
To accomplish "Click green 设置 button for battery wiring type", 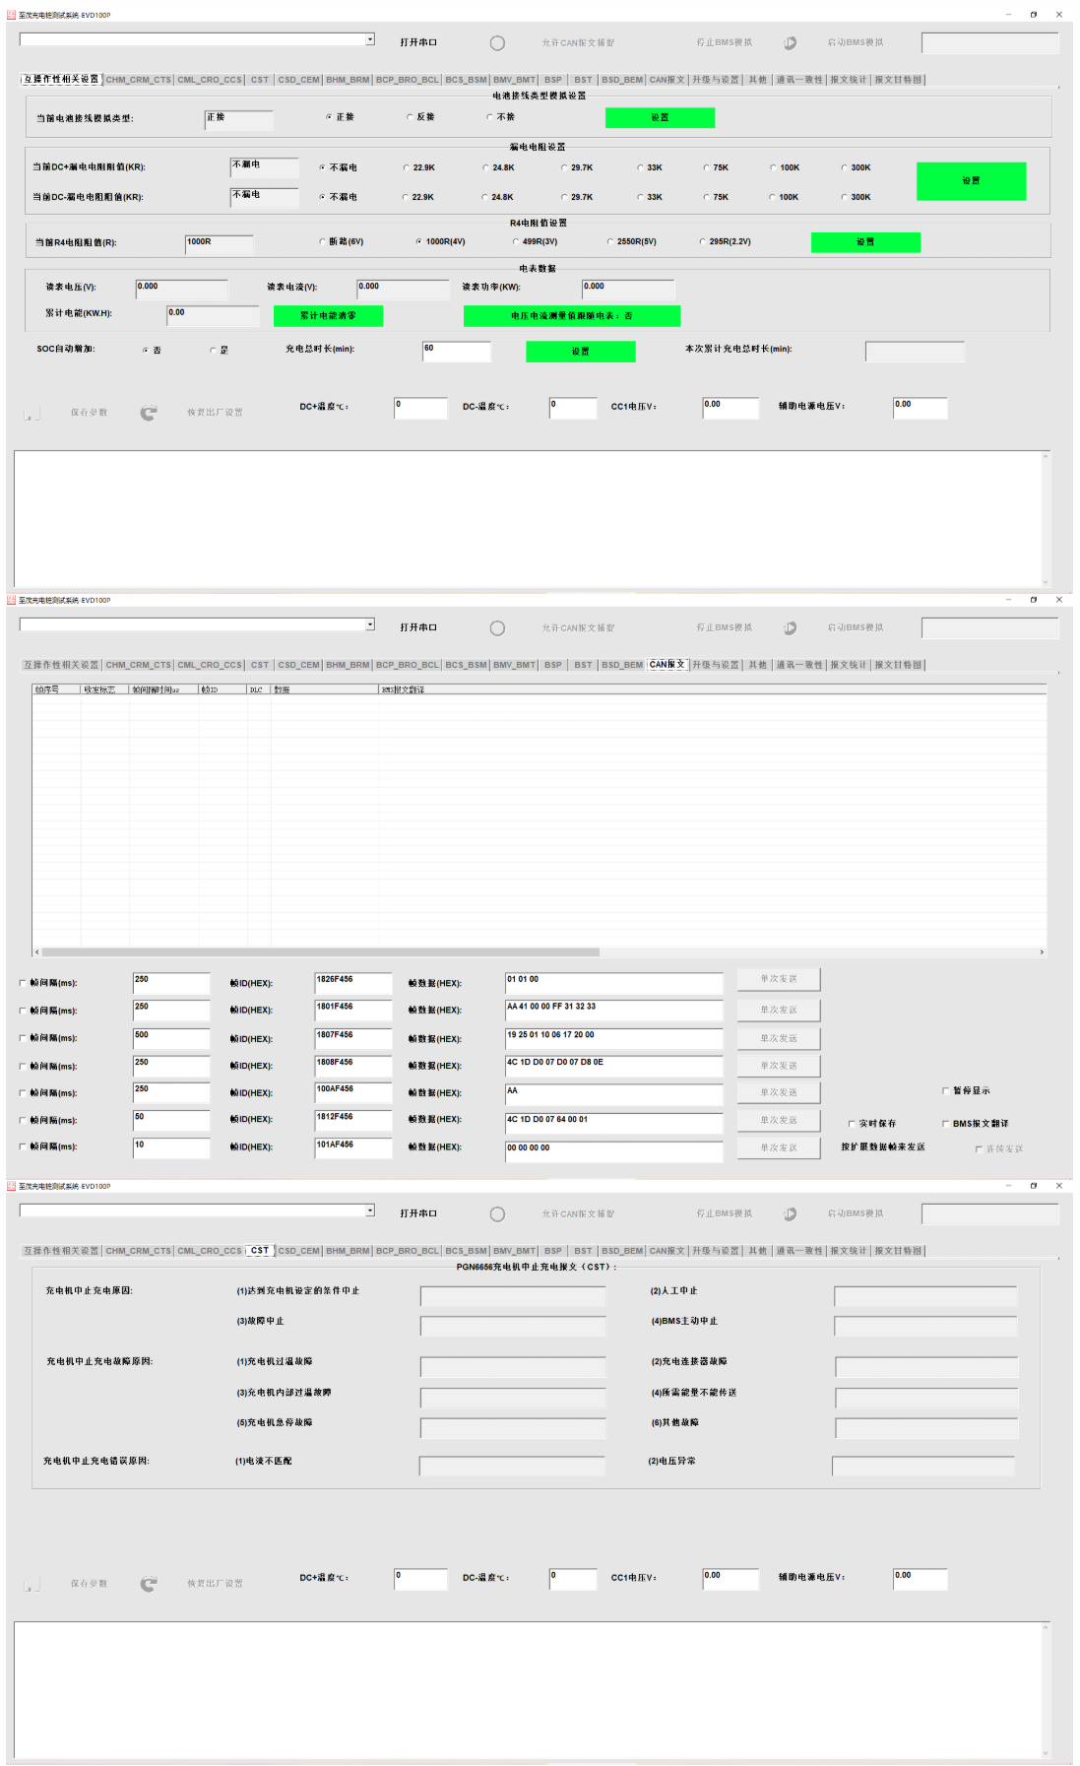I will [x=660, y=117].
